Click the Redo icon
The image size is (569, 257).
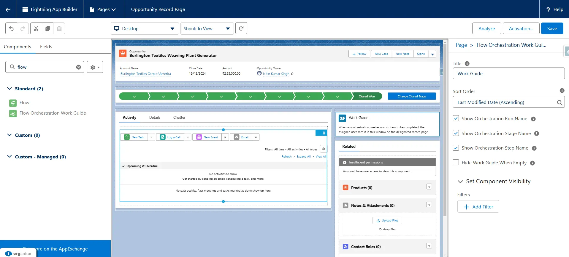click(x=23, y=29)
